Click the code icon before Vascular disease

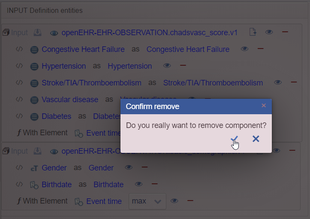[x=19, y=99]
